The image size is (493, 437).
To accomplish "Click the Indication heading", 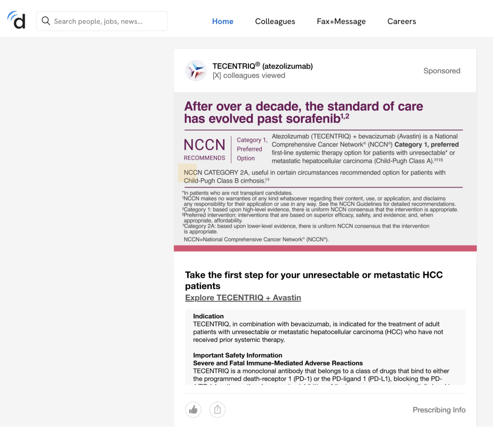I will click(208, 316).
